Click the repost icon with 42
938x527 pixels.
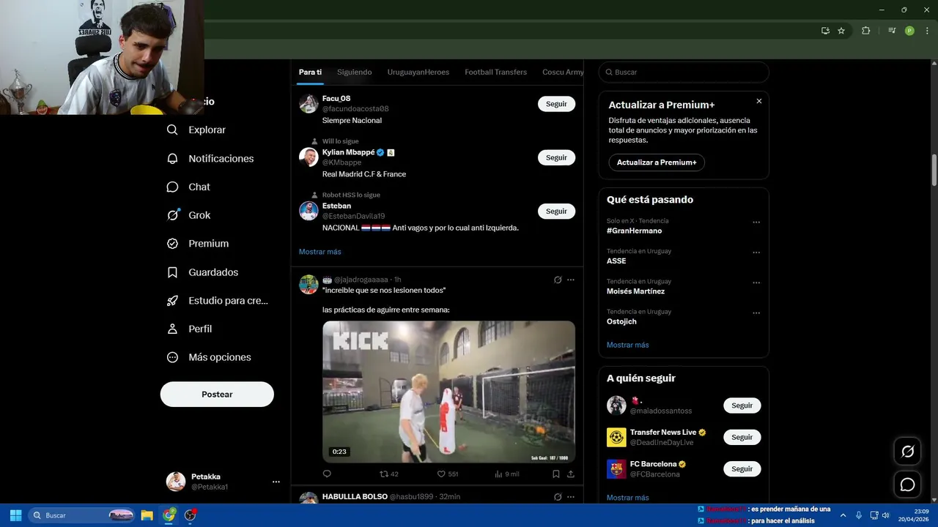[x=388, y=474]
